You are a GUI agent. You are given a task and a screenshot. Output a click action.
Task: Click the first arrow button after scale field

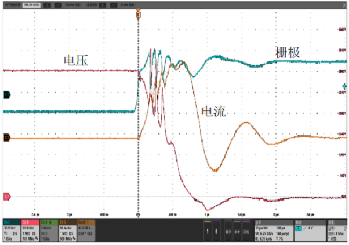pyautogui.click(x=46, y=4)
